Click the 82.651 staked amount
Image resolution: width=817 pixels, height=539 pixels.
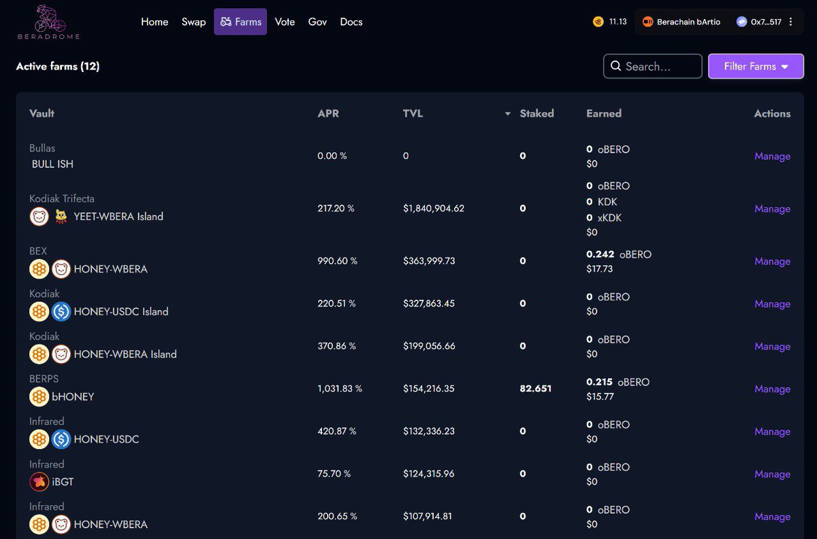tap(536, 389)
